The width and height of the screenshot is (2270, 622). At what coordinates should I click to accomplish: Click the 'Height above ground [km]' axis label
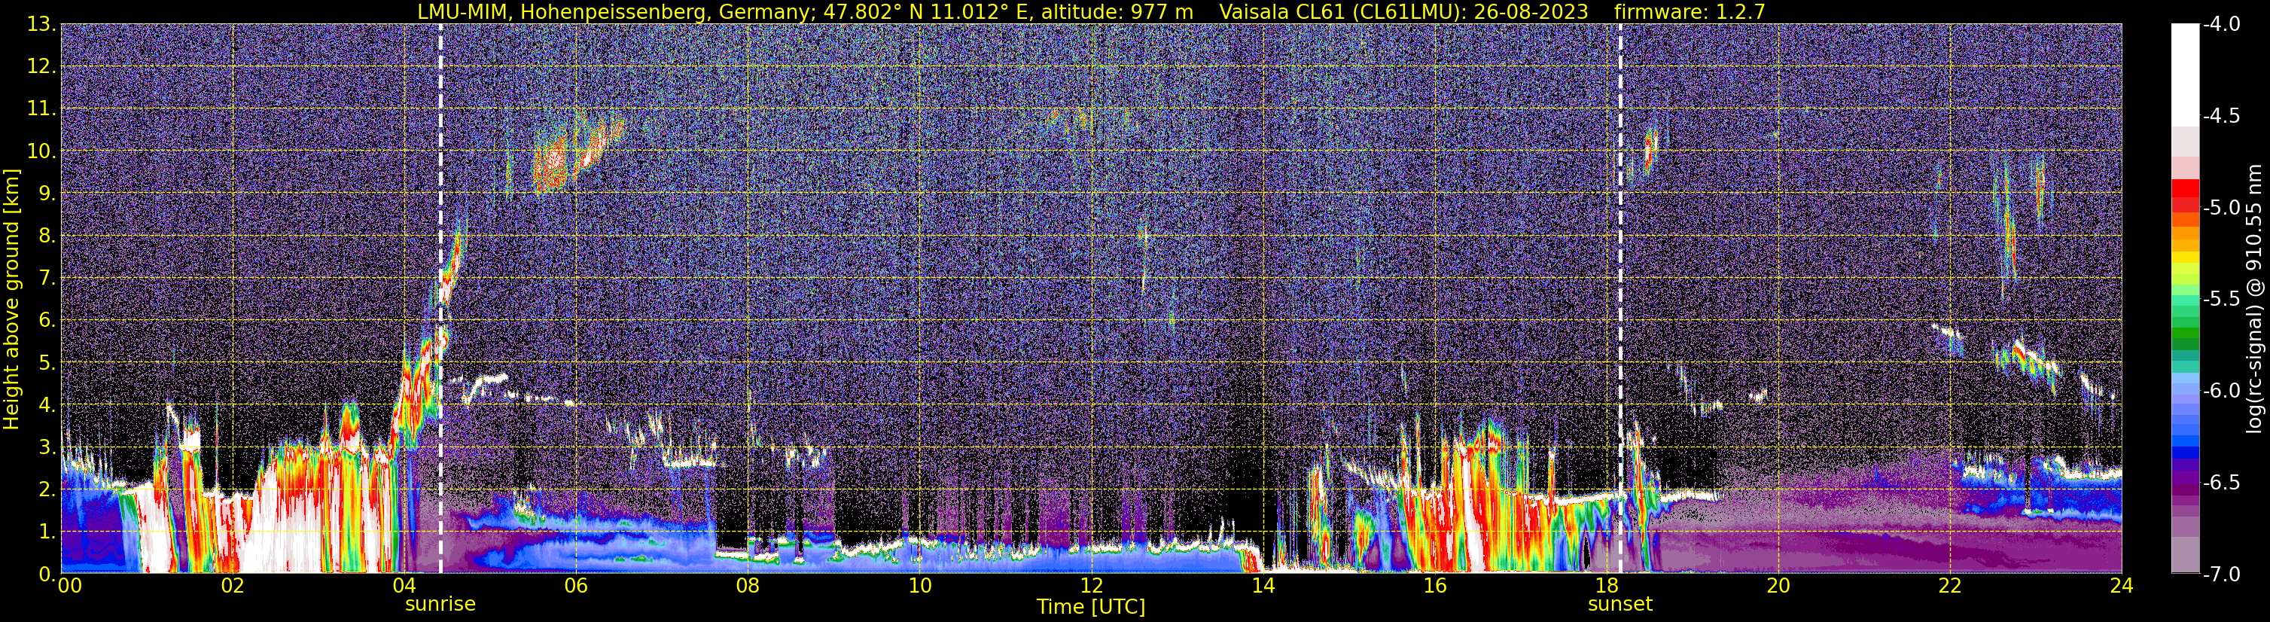(11, 300)
